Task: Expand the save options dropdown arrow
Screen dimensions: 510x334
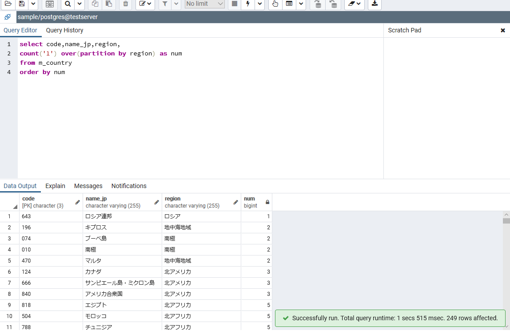Action: click(32, 4)
